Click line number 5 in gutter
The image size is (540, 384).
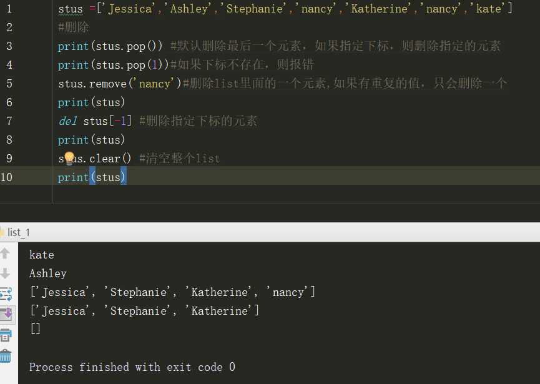(x=9, y=83)
